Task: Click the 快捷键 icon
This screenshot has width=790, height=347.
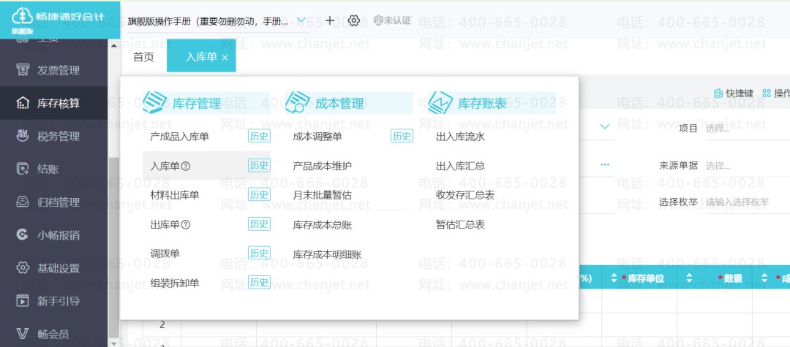Action: [x=718, y=93]
